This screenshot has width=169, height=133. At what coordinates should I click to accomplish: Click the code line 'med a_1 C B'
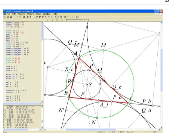pyautogui.click(x=12, y=82)
